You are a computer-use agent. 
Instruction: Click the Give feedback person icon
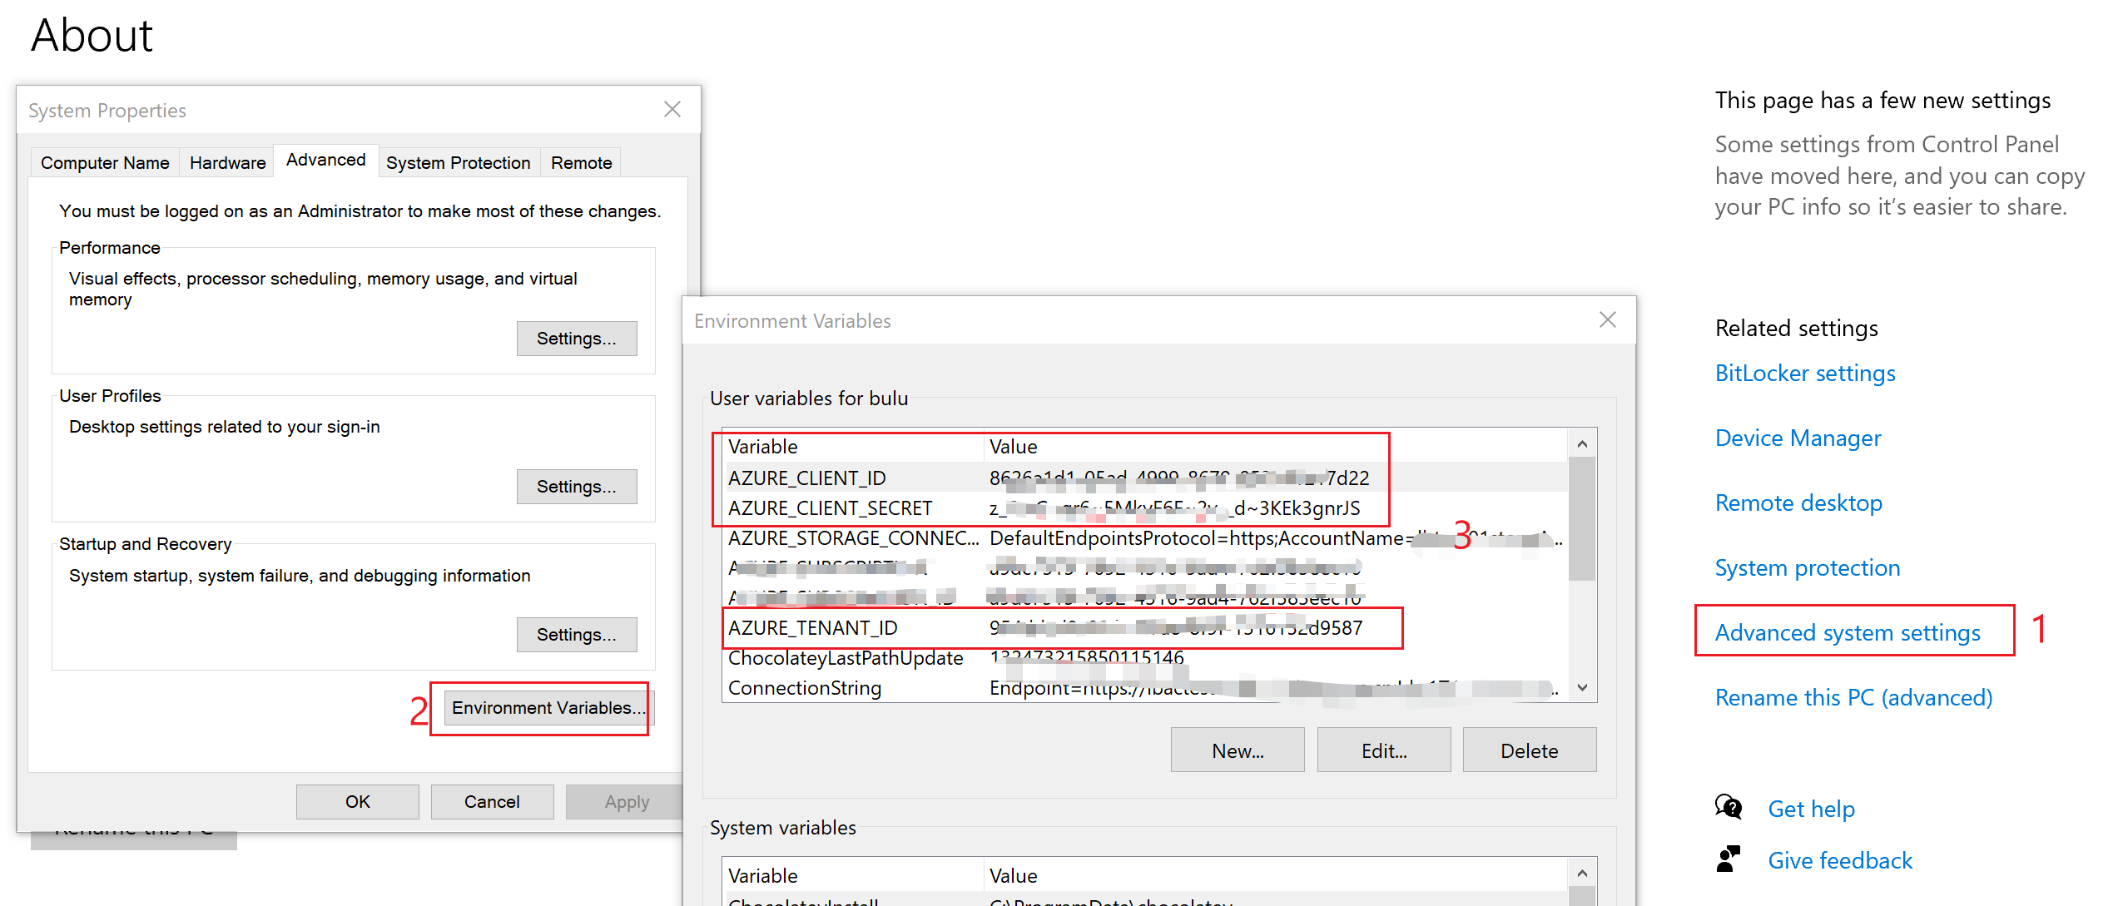[1728, 859]
